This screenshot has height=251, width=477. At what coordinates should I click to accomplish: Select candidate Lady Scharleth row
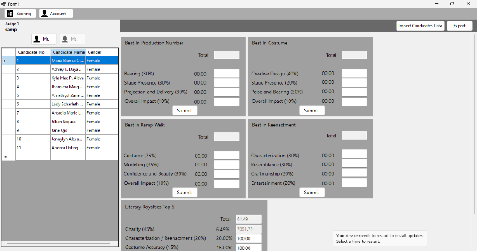(x=60, y=104)
